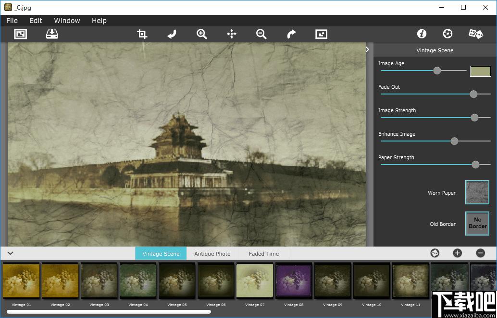Open the Window menu
The height and width of the screenshot is (318, 497).
tap(67, 21)
